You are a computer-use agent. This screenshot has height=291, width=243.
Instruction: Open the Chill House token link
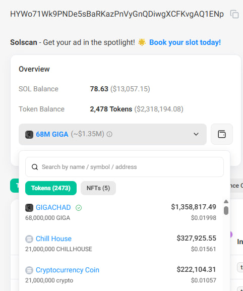coord(53,239)
